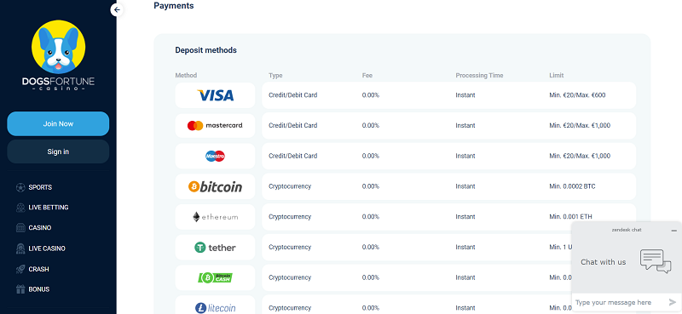Minimize the Zendesk chat widget

673,230
